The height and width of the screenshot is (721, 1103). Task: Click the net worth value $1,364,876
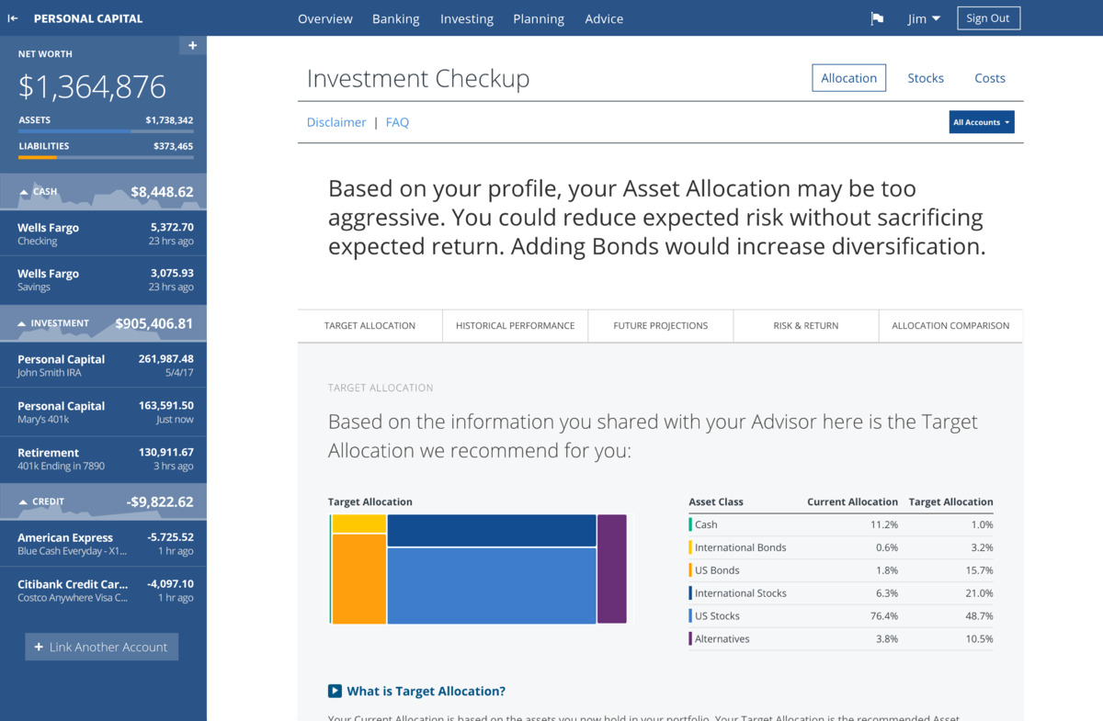click(92, 87)
